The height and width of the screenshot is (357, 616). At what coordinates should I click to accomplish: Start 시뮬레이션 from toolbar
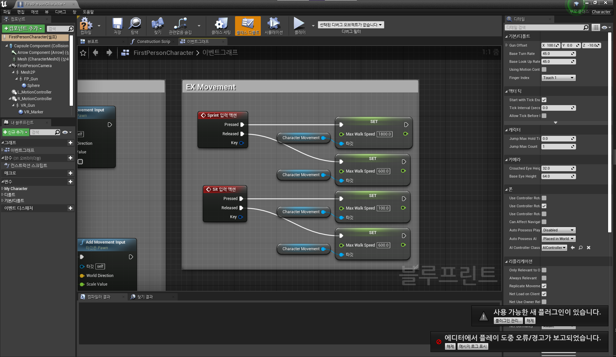point(274,26)
